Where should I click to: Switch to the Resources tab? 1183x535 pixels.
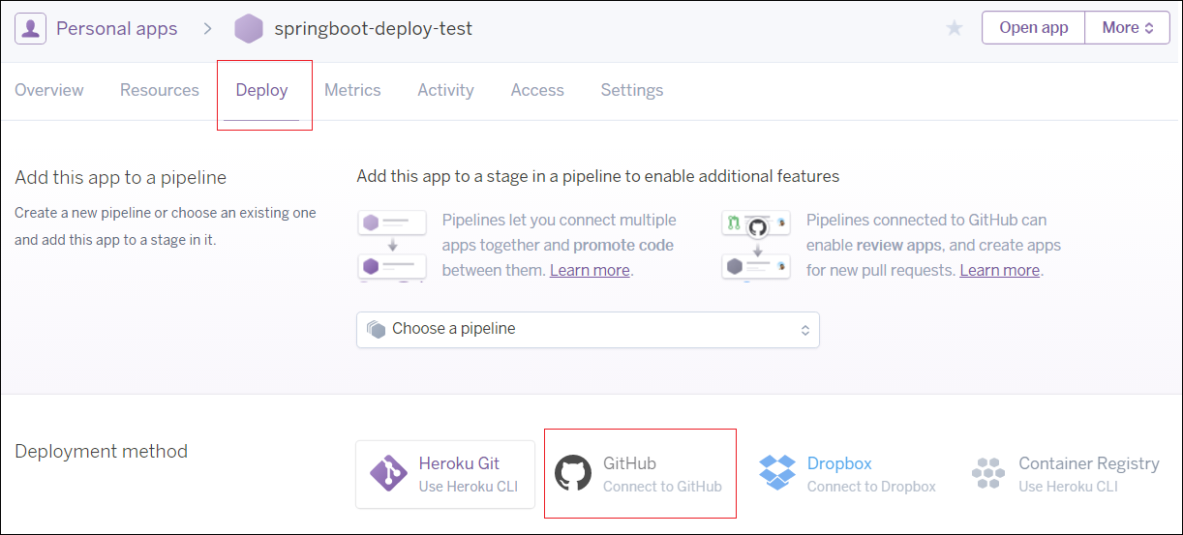(160, 90)
